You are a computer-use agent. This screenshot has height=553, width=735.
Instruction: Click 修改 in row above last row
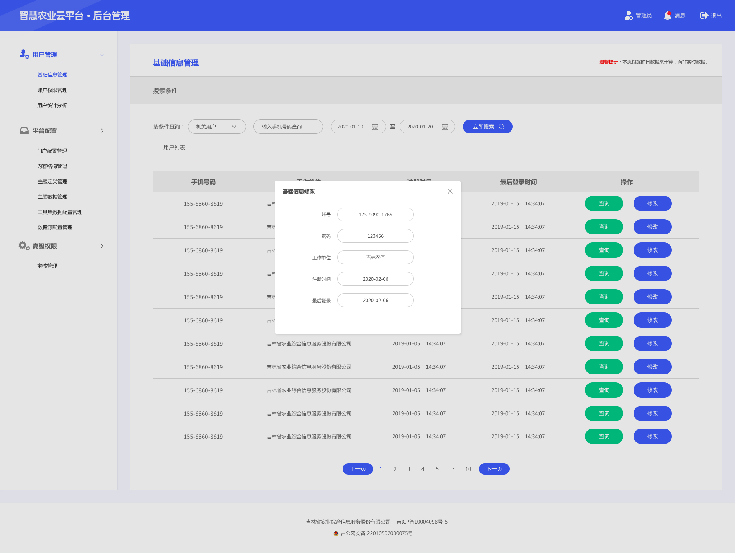pos(652,413)
